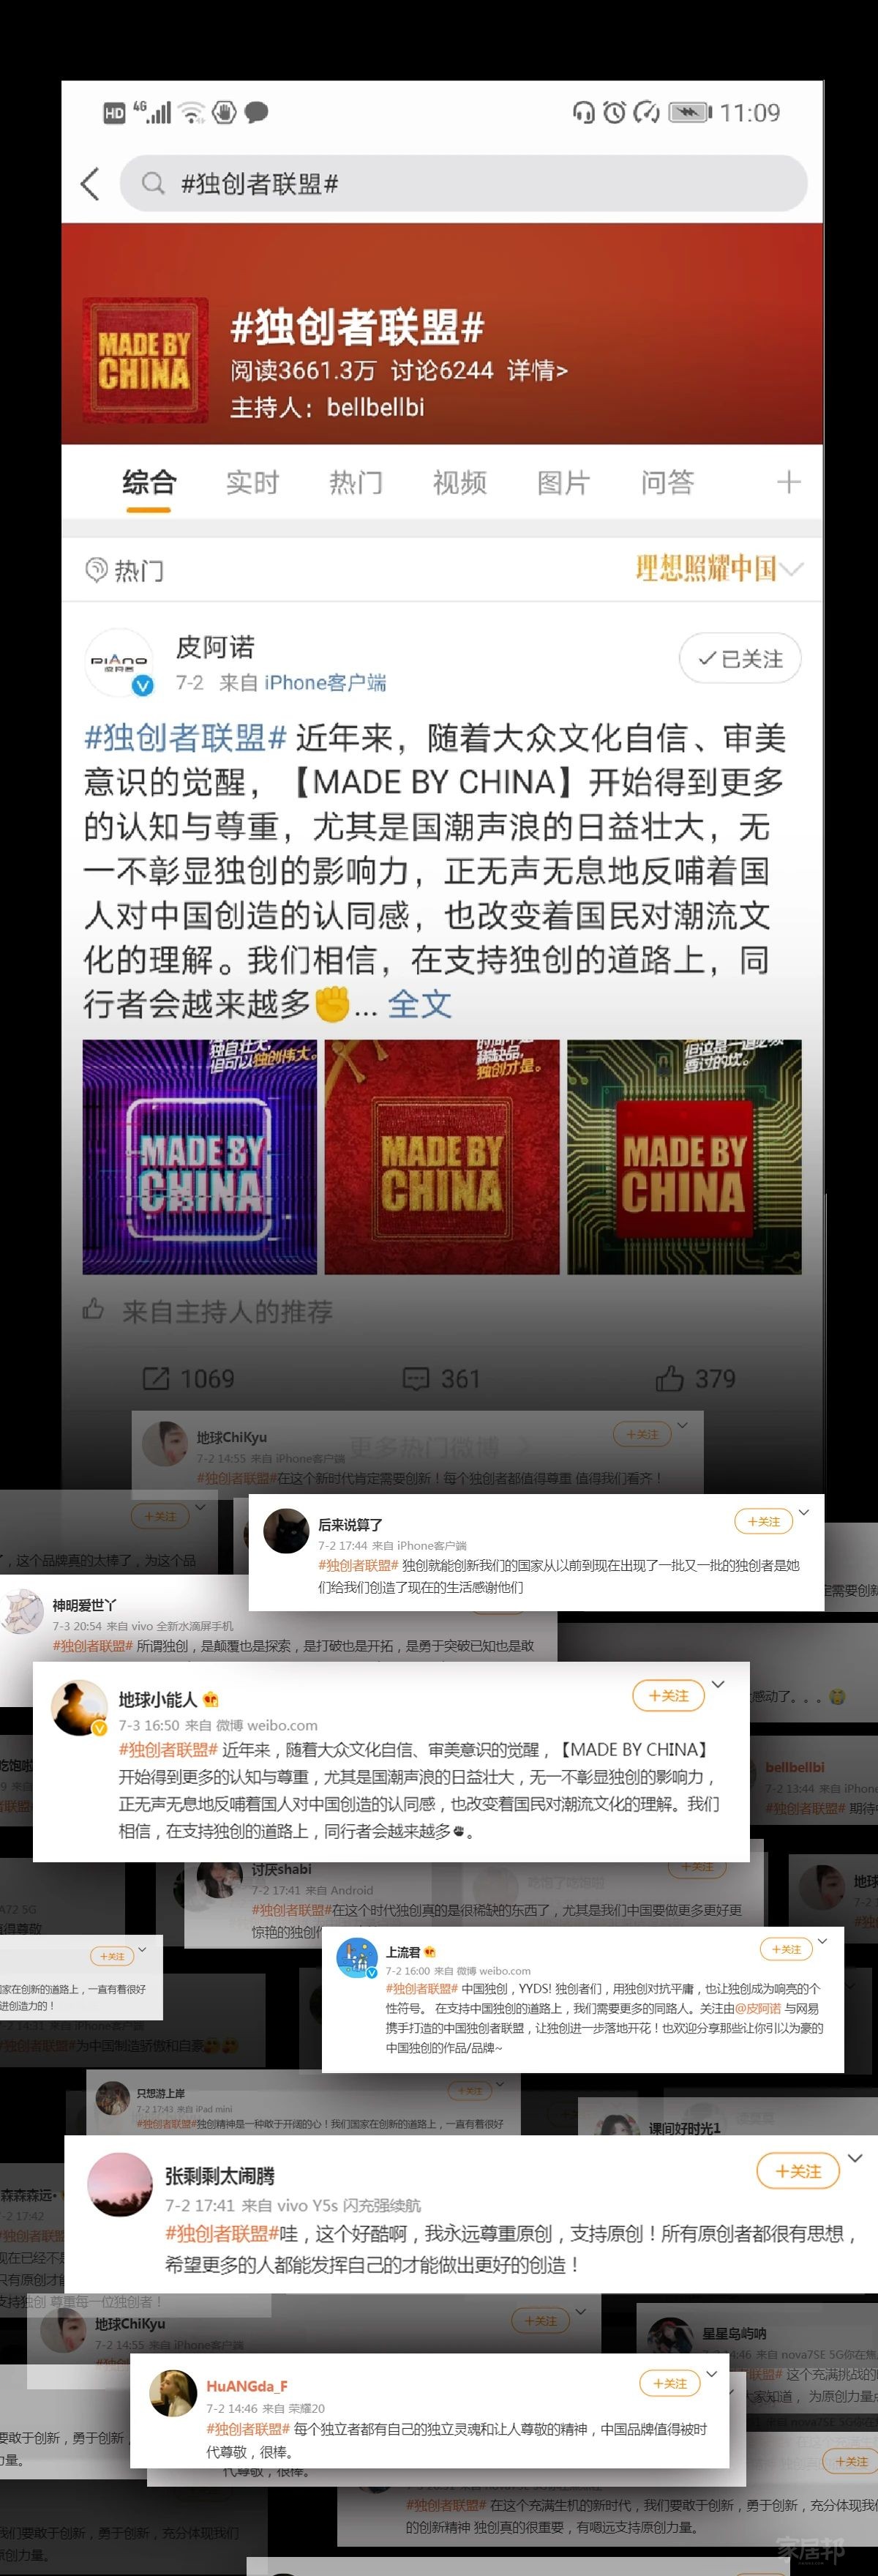Screen dimensions: 878x2576
Task: Tap the back arrow beside search bar
Action: click(90, 184)
